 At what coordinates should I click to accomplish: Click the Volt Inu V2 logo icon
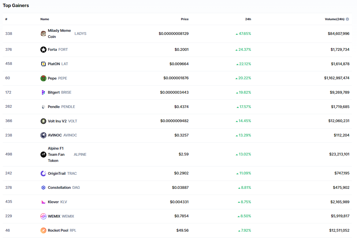coord(43,121)
